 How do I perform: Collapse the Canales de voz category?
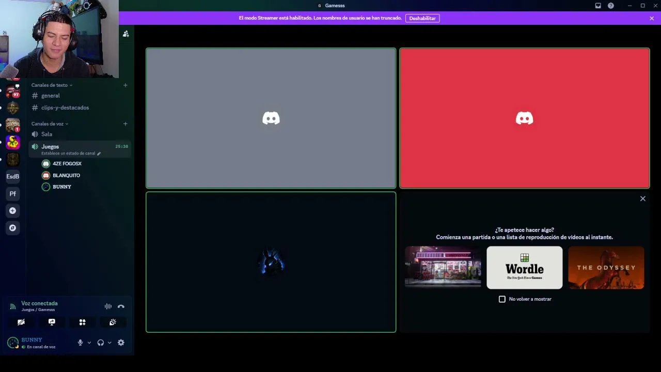[50, 124]
